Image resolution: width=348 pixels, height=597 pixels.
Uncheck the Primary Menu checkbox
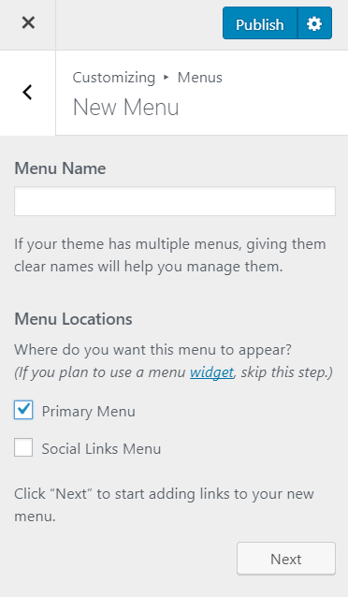coord(23,410)
